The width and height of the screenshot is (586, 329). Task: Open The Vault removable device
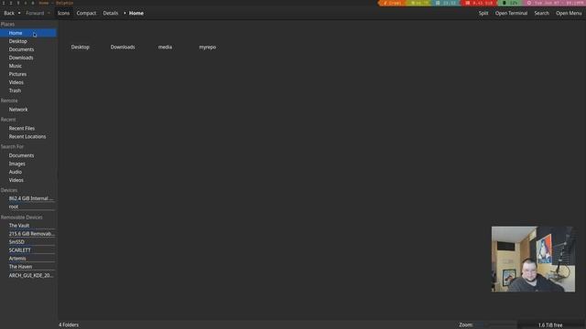pyautogui.click(x=28, y=226)
